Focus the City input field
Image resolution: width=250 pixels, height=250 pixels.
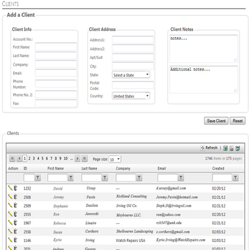click(x=133, y=66)
